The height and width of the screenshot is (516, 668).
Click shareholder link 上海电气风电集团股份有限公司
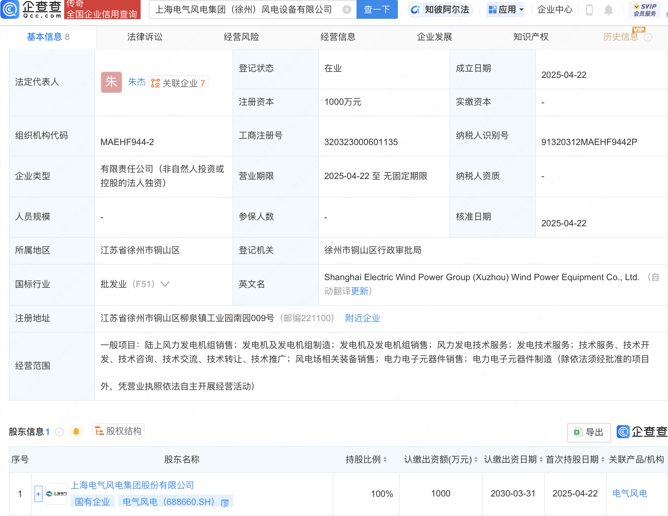click(x=132, y=485)
